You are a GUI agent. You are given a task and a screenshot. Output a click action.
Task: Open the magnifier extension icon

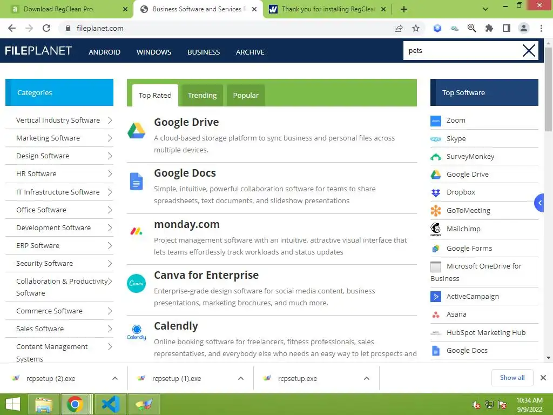click(471, 28)
